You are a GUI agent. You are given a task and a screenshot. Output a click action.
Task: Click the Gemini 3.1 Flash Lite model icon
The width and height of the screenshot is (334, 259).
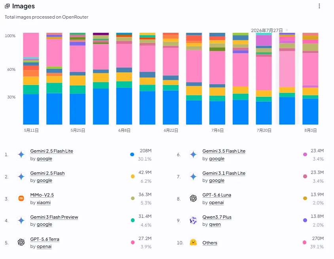[x=193, y=177]
